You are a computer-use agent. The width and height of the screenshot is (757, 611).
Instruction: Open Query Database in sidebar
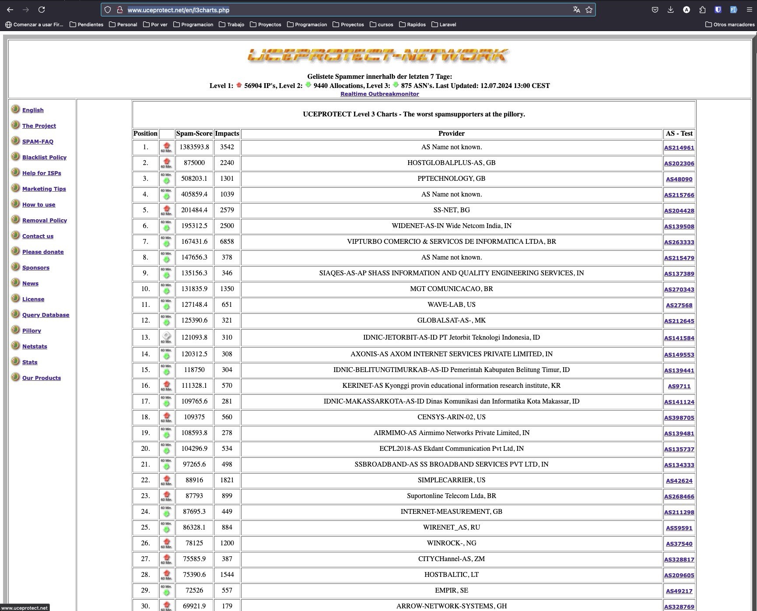[x=46, y=315]
